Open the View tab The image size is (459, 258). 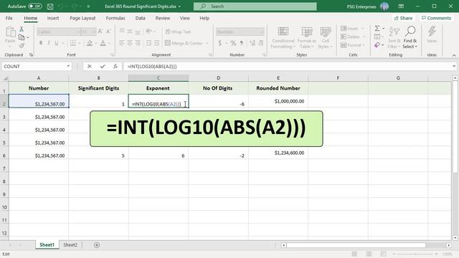(x=185, y=18)
